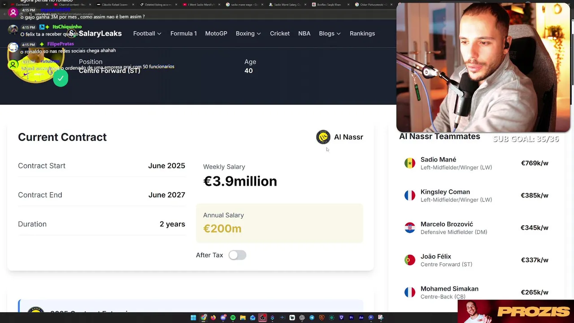Click the Age value 40
The width and height of the screenshot is (574, 323).
pos(248,71)
